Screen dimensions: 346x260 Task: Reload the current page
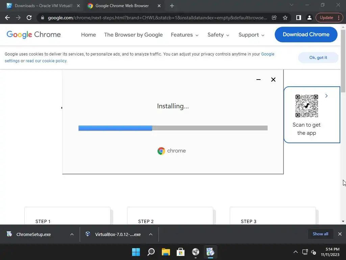pos(29,18)
